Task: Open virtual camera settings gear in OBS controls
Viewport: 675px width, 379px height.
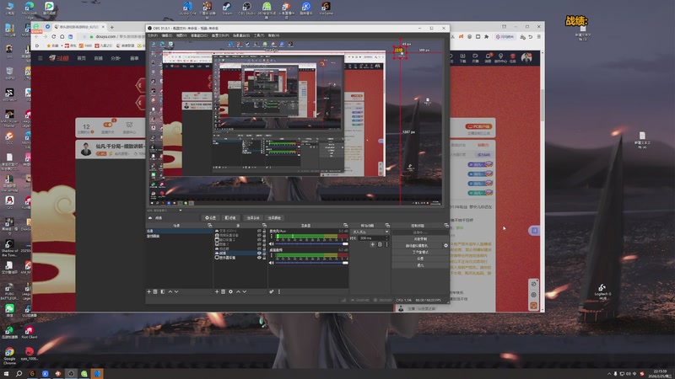Action: [445, 245]
